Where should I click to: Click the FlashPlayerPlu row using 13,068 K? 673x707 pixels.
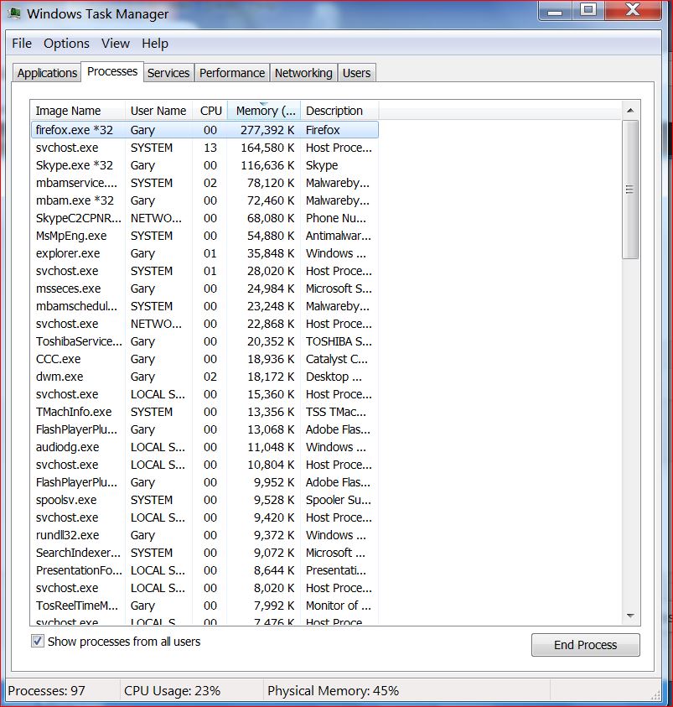coord(204,429)
